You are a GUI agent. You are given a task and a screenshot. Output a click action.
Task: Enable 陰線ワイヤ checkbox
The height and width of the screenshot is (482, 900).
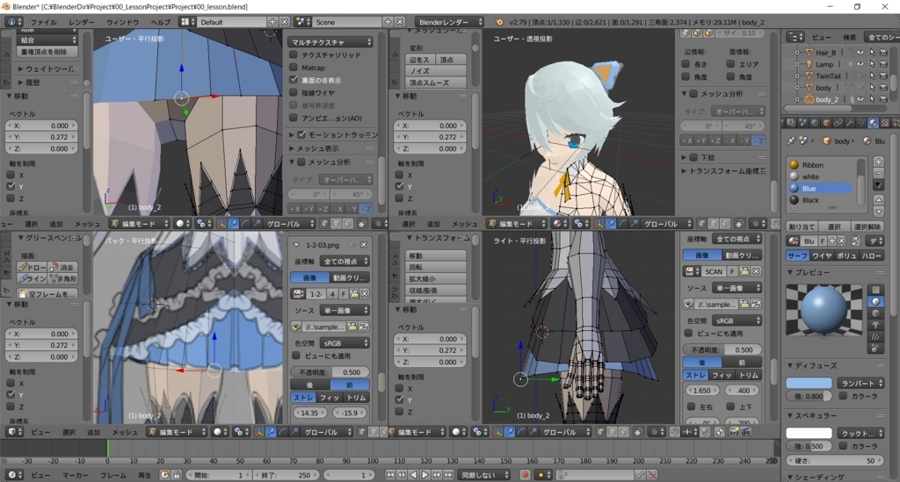pos(294,92)
